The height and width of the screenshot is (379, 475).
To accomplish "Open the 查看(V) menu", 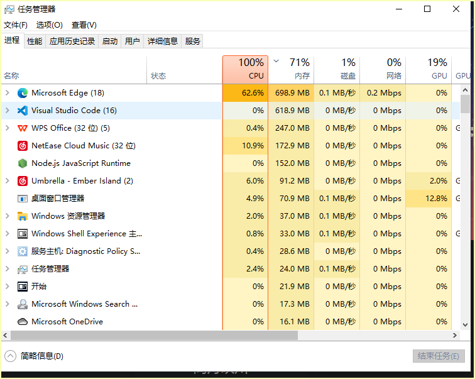I will pos(84,25).
